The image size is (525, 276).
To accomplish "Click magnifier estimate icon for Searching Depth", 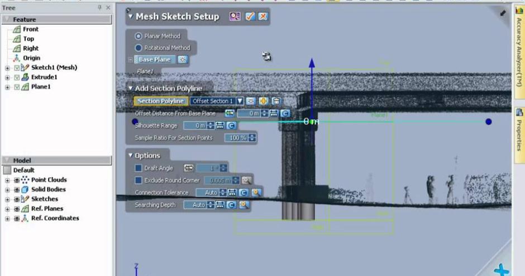I will pos(244,205).
